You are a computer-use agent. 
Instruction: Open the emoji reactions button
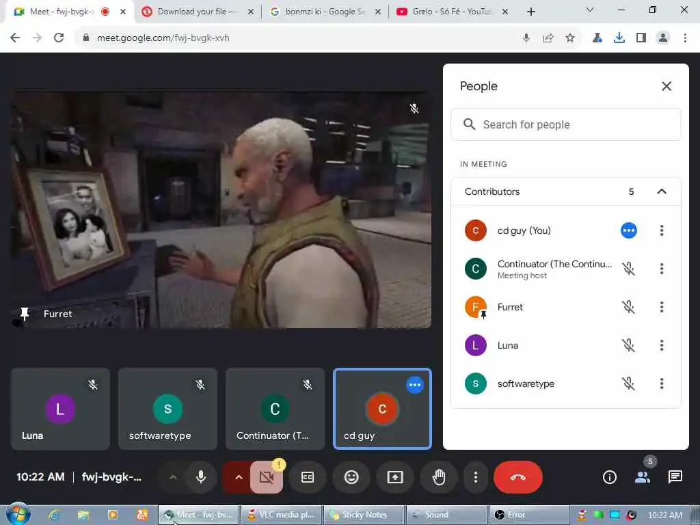point(351,477)
